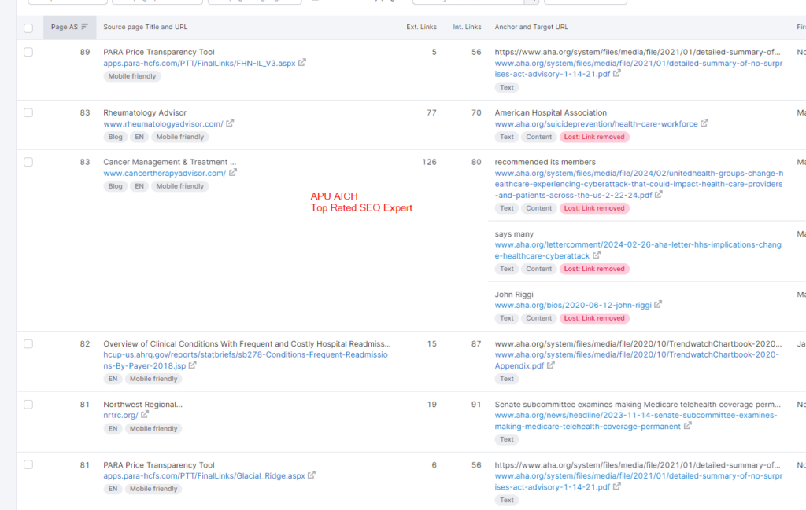Check the Rheumatology Advisor row checkbox
The width and height of the screenshot is (806, 510).
click(x=28, y=112)
